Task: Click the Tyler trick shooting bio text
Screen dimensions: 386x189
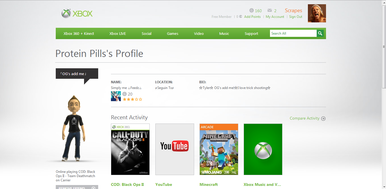Action: [235, 88]
